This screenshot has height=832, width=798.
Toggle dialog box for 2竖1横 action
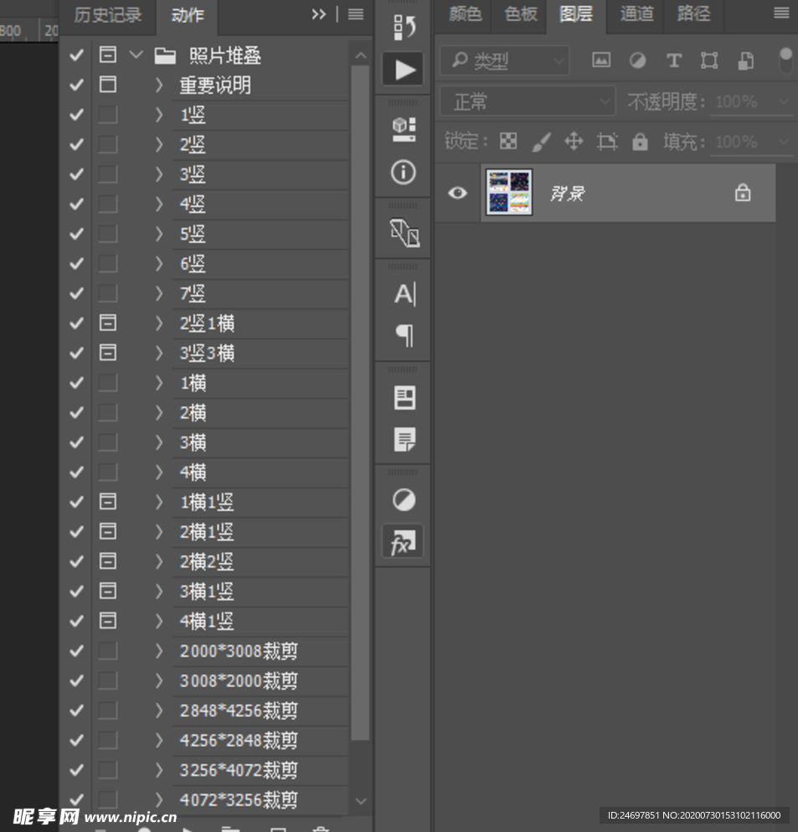[107, 323]
